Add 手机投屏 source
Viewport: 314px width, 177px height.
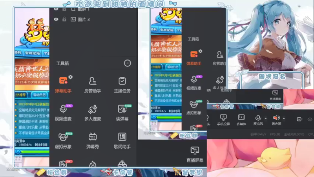[223, 120]
